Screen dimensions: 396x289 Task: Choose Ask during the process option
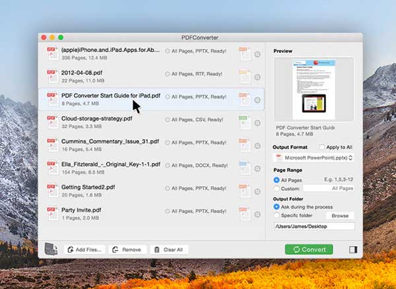point(277,207)
